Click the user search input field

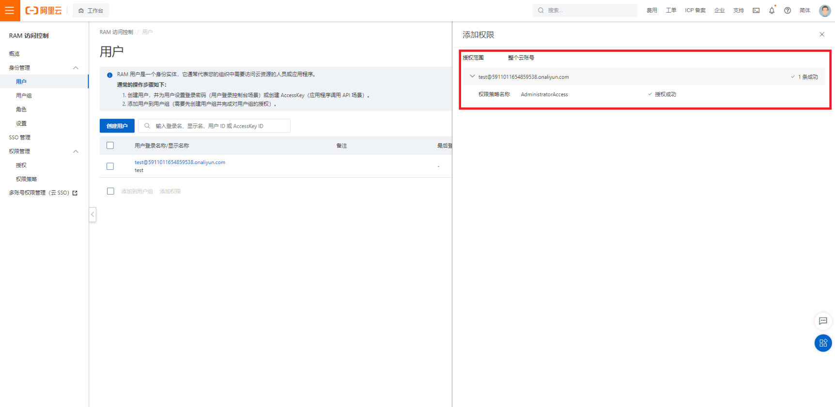[x=218, y=126]
